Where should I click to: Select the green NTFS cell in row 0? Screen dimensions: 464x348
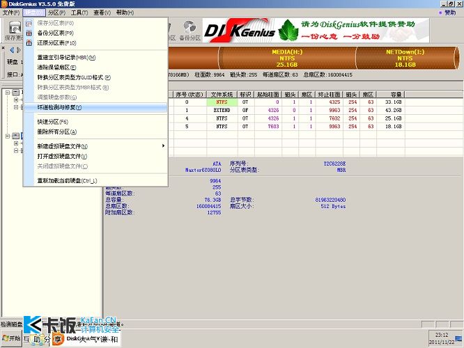click(222, 102)
